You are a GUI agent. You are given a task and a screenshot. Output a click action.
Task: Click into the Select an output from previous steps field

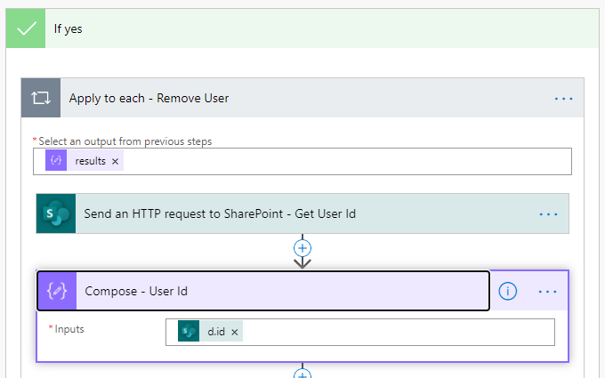302,161
